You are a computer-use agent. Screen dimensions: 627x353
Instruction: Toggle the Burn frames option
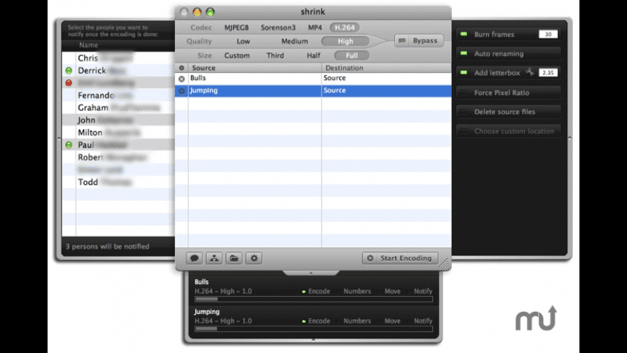pos(464,35)
